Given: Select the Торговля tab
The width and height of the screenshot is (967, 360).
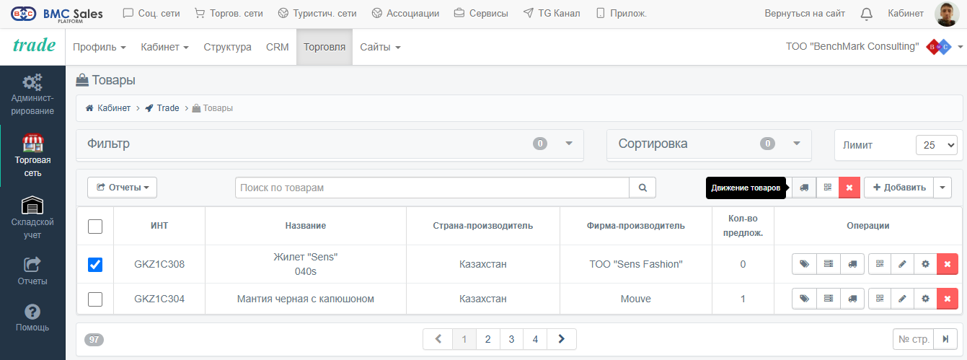Looking at the screenshot, I should click(324, 47).
